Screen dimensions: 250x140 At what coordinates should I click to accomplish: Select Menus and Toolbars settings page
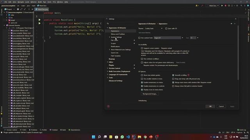tap(118, 34)
